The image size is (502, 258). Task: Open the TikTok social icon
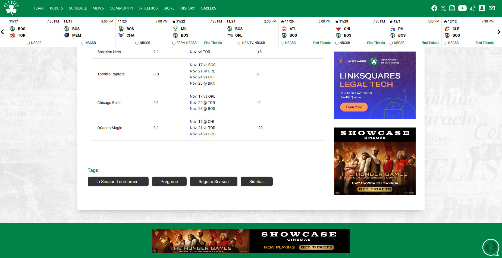tap(473, 8)
